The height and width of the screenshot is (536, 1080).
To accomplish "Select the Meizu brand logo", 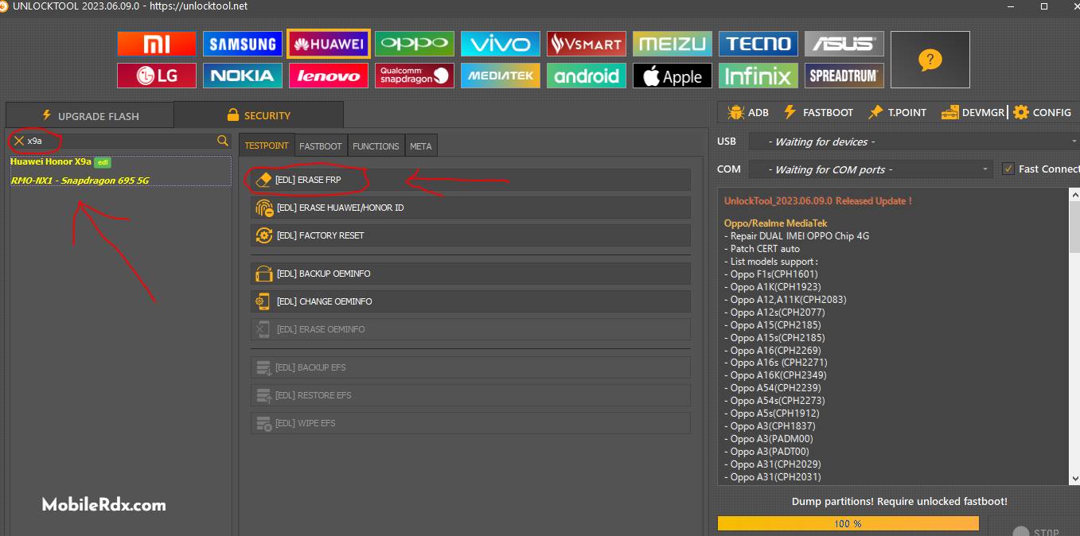I will pyautogui.click(x=672, y=44).
